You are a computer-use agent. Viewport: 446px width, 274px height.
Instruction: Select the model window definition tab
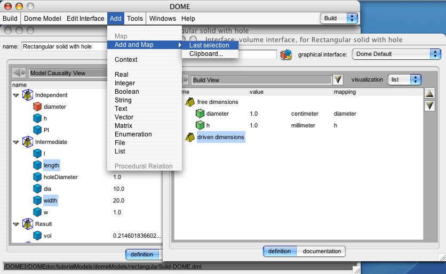(142, 254)
